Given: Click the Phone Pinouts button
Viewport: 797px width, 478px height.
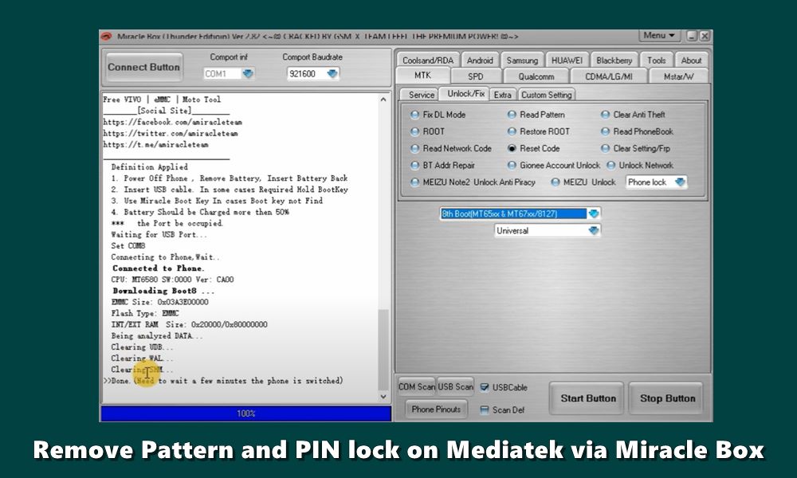Looking at the screenshot, I should (x=436, y=409).
